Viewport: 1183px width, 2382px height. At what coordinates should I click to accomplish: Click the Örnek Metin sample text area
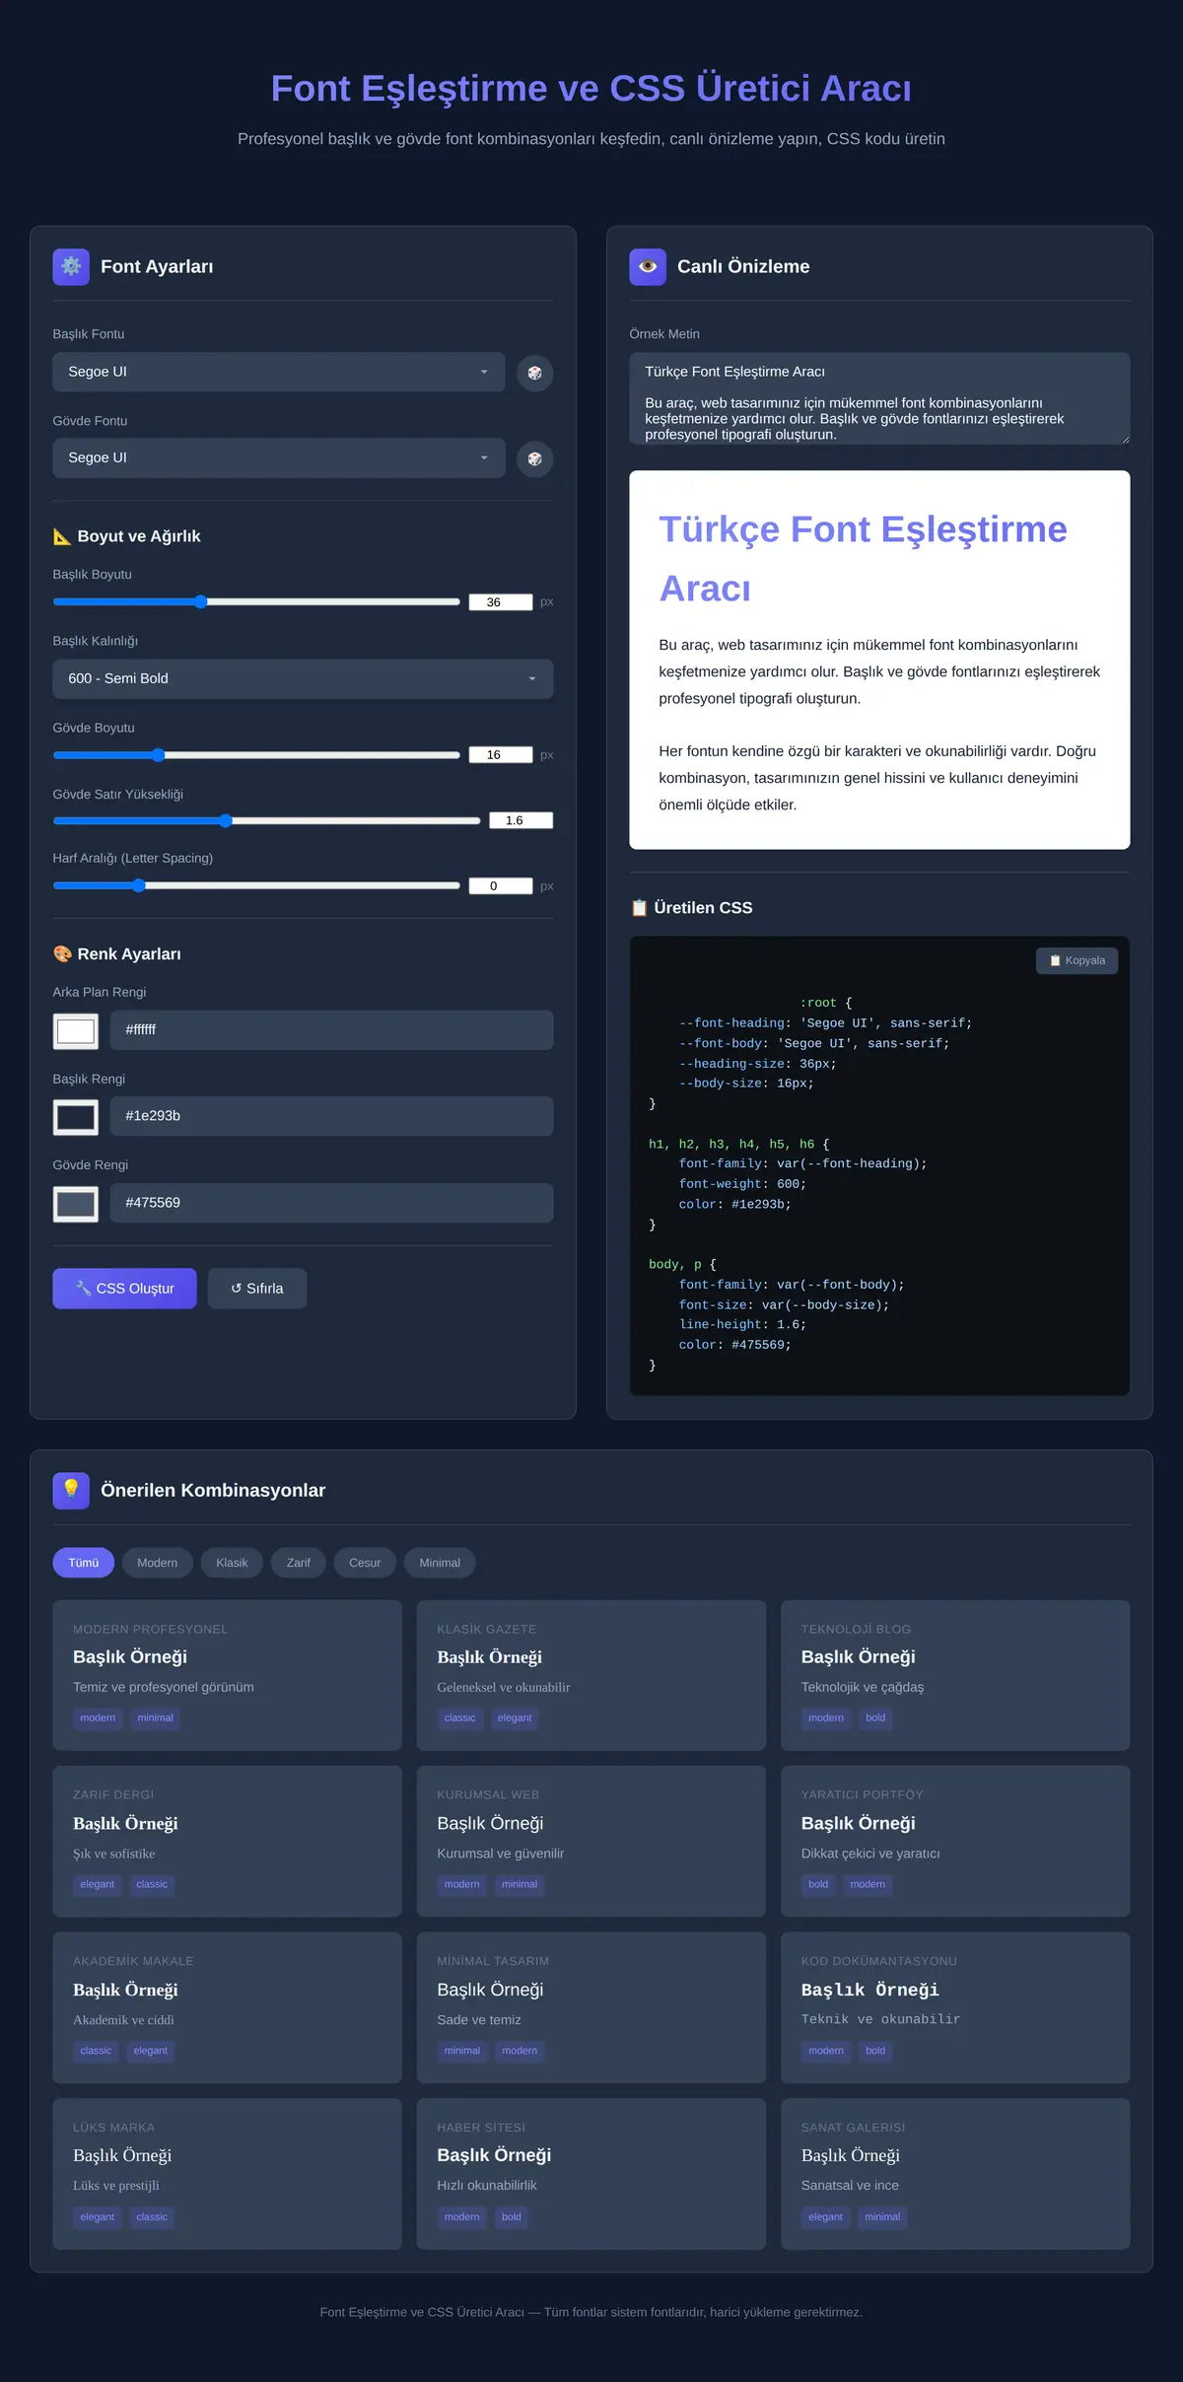[x=879, y=398]
